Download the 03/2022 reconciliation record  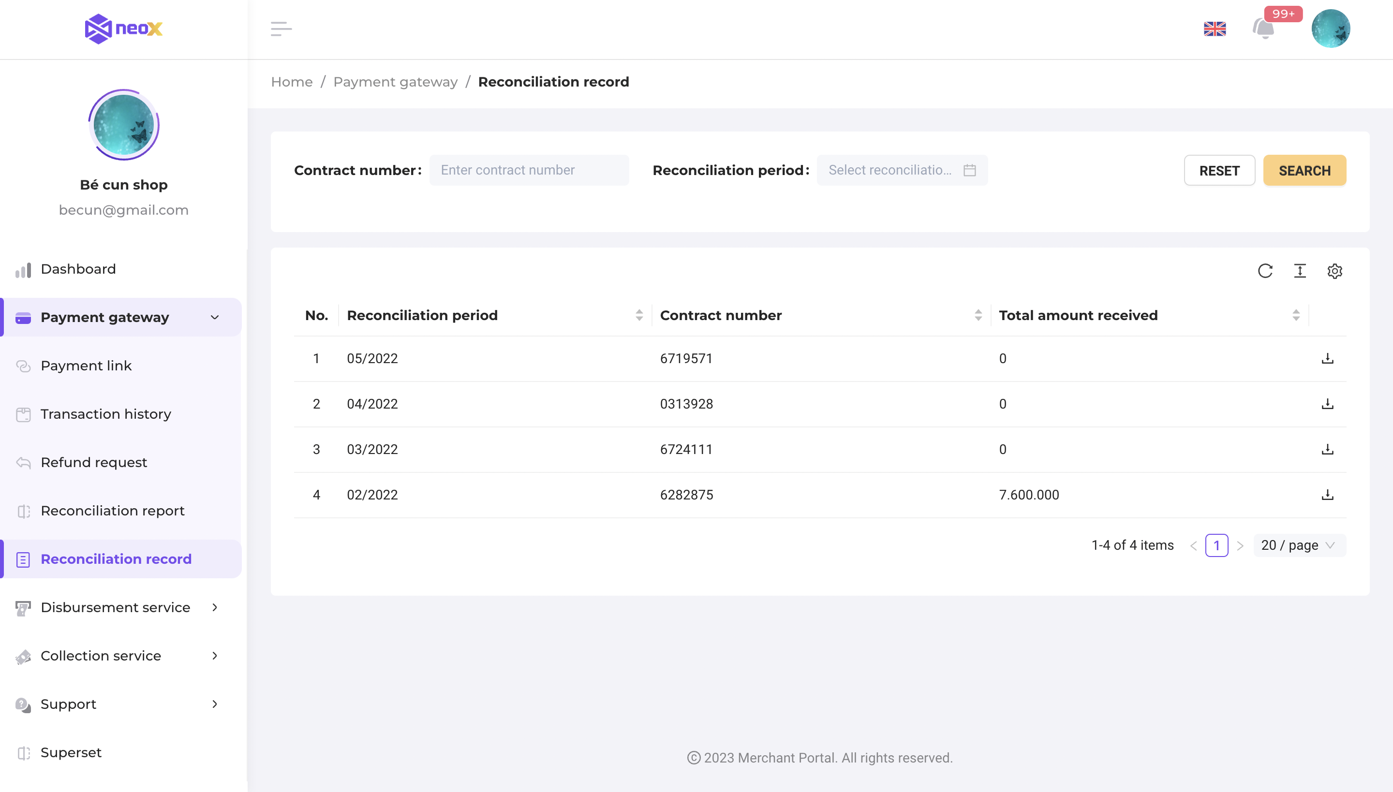click(1327, 449)
